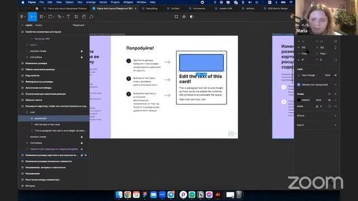The image size is (358, 201).
Task: Remove the stroke with minus icon
Action: tap(336, 100)
